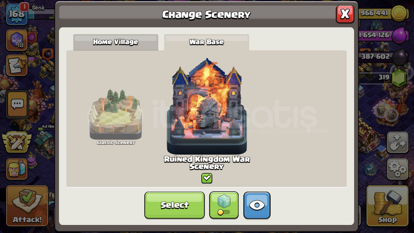Open the barbarian army and potion icon
Screen dimensions: 414x233
pyautogui.click(x=17, y=169)
